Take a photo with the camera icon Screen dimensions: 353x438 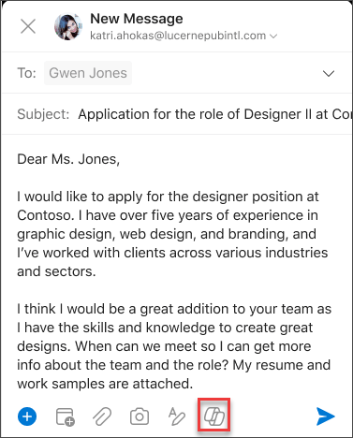click(140, 416)
